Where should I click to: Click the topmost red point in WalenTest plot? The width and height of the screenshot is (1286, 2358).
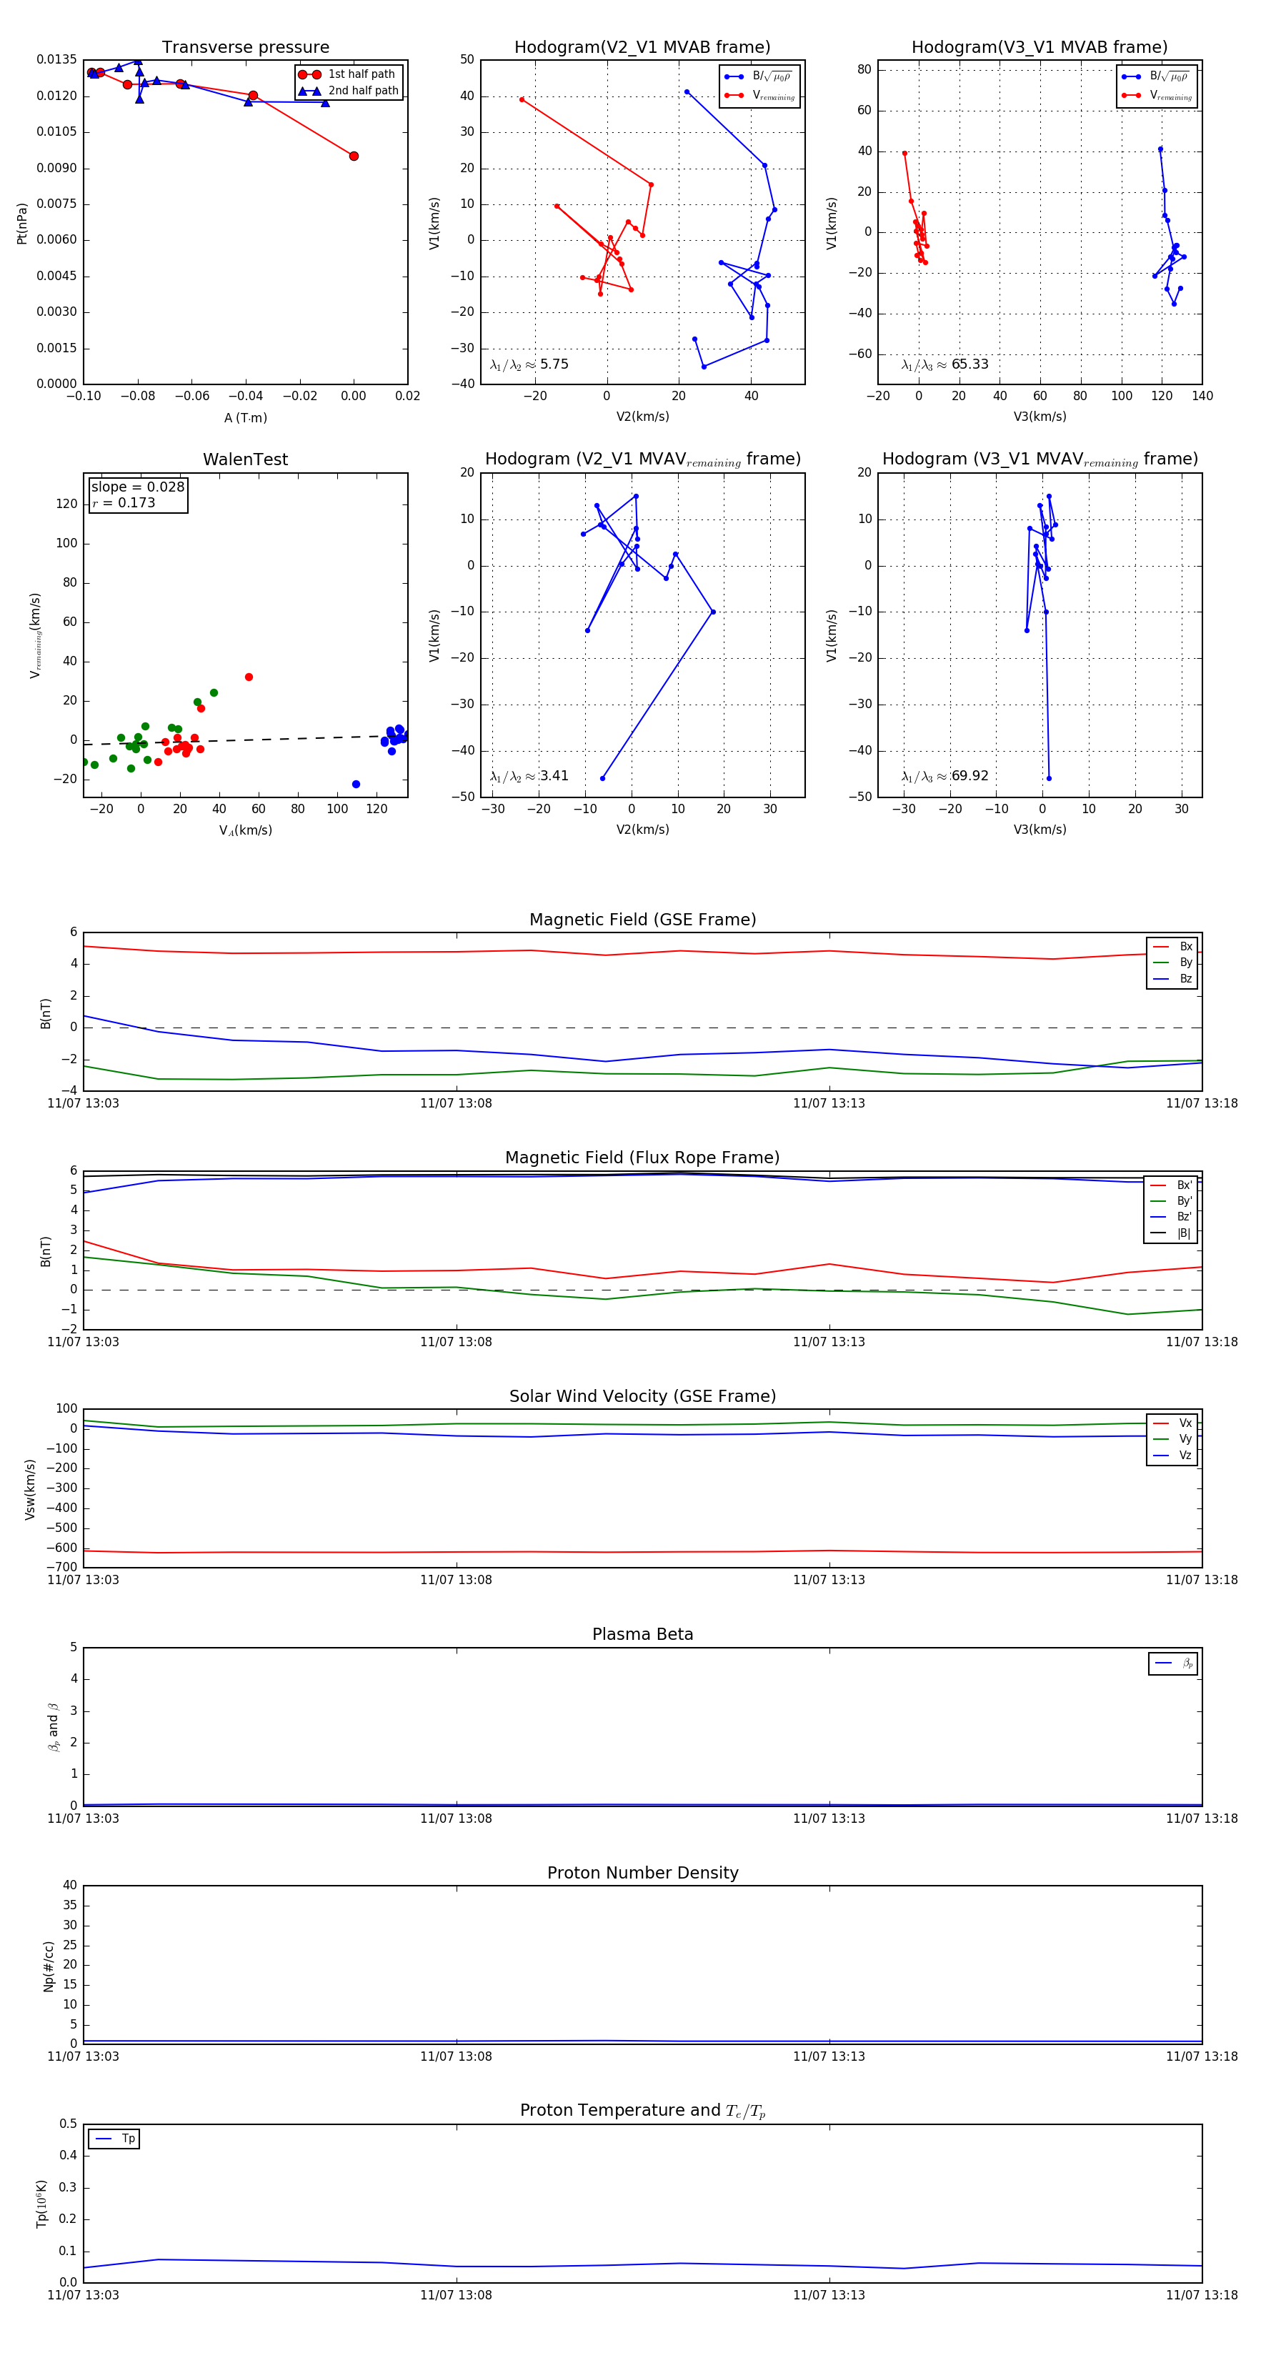(249, 677)
